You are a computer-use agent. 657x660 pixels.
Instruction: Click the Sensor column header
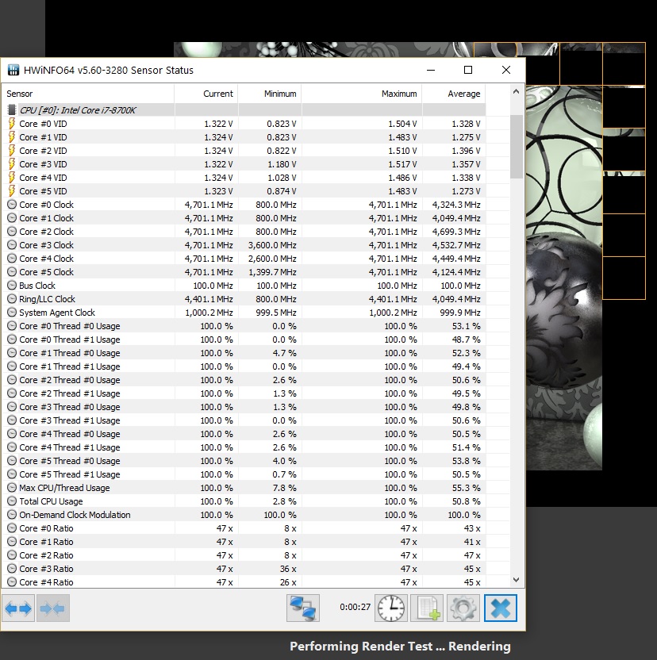tap(88, 94)
